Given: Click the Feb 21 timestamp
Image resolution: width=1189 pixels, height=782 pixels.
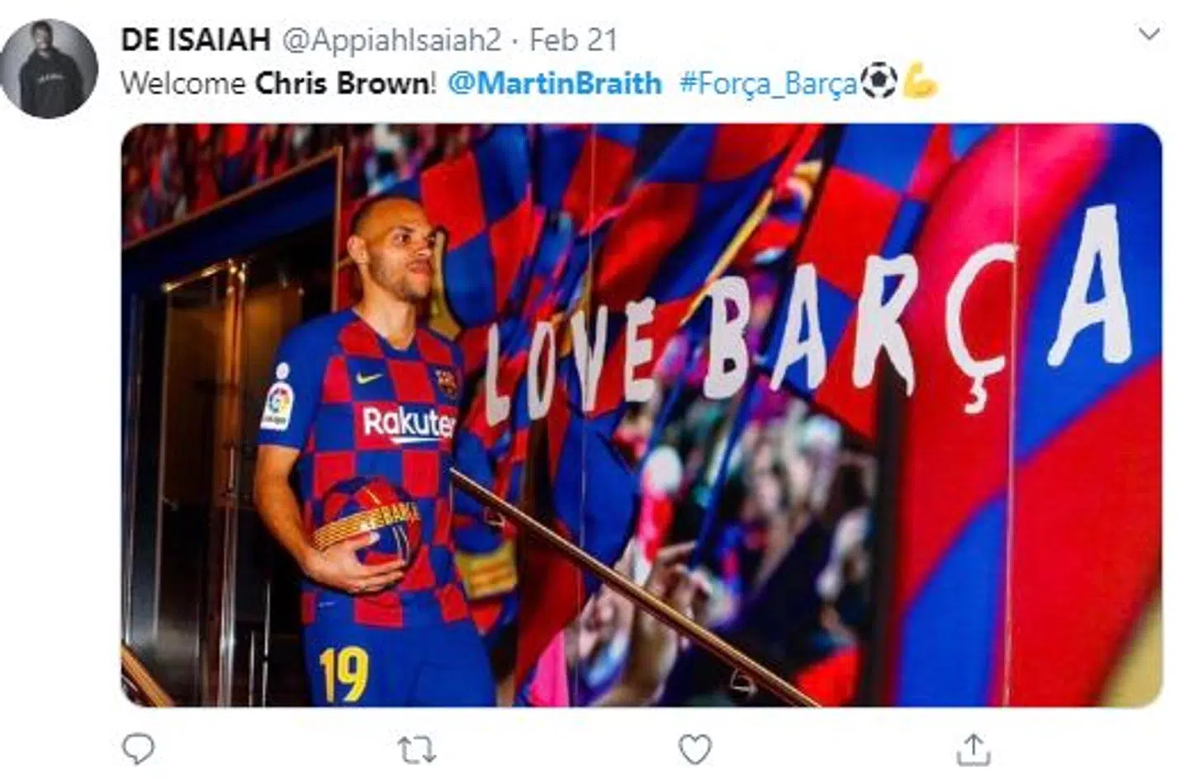Looking at the screenshot, I should (573, 40).
